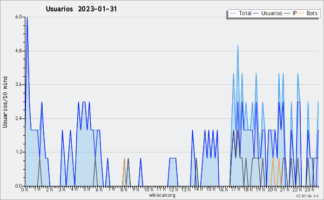Click the '13 h' x-axis label
The width and height of the screenshot is (324, 200).
pos(186,189)
